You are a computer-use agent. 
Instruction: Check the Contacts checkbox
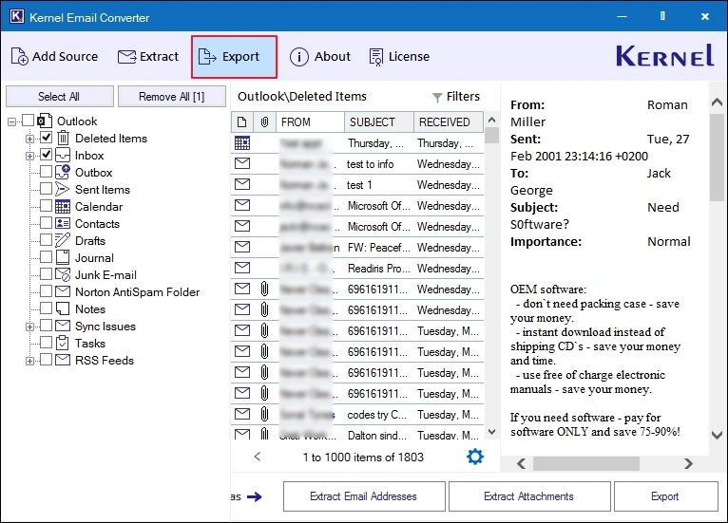click(x=46, y=223)
